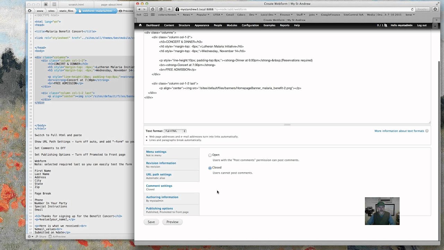Collapse the admin toolbar drawer arrow
Image resolution: width=444 pixels, height=250 pixels.
click(435, 25)
